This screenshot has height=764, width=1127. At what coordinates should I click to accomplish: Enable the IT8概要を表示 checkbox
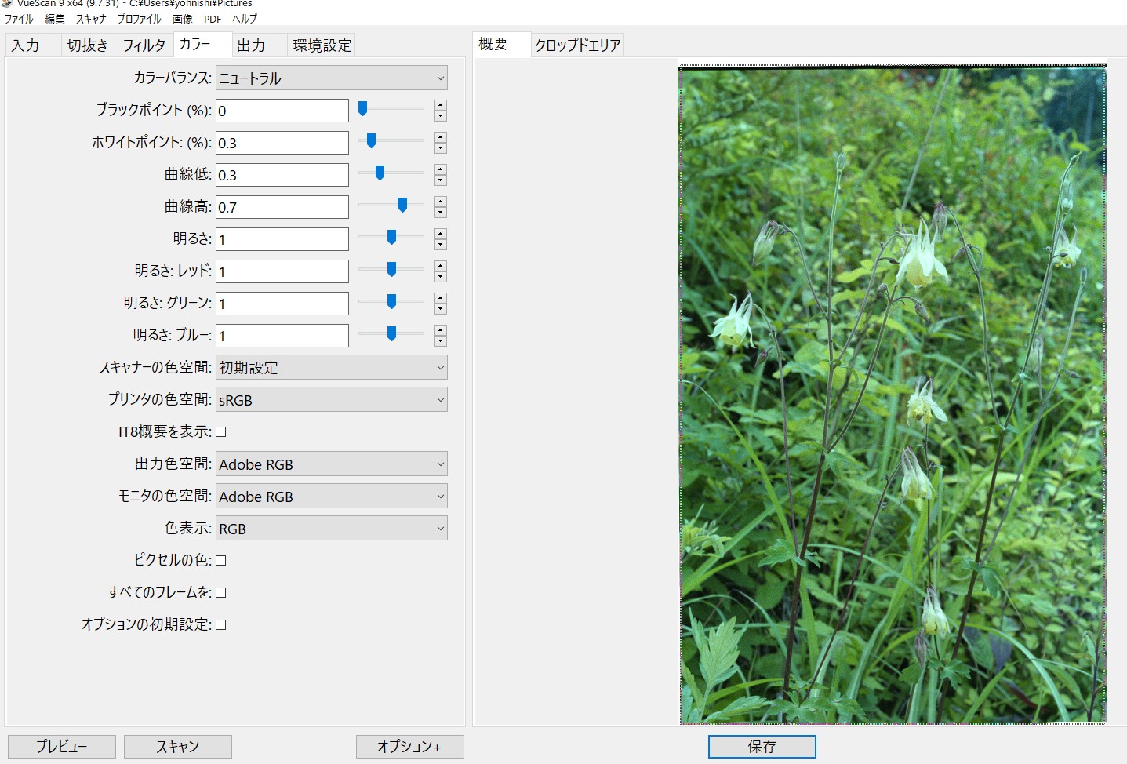coord(221,431)
